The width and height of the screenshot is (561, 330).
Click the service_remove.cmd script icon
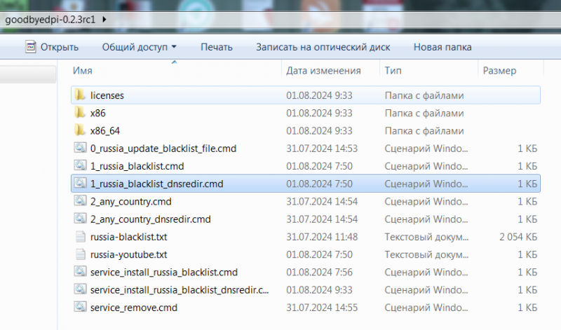(80, 308)
